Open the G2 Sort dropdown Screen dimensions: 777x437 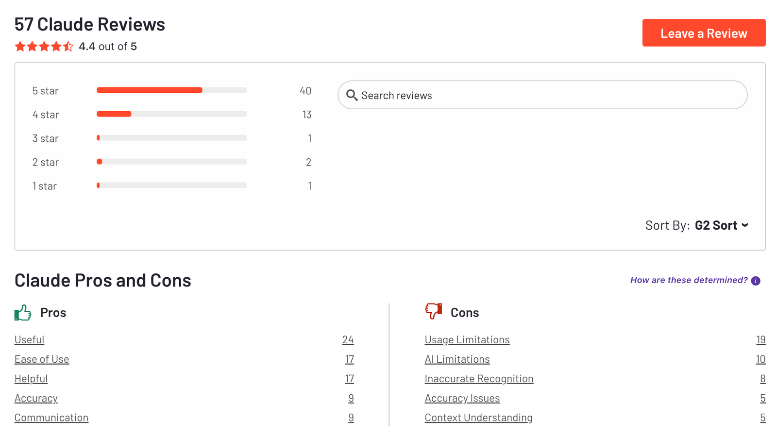721,225
